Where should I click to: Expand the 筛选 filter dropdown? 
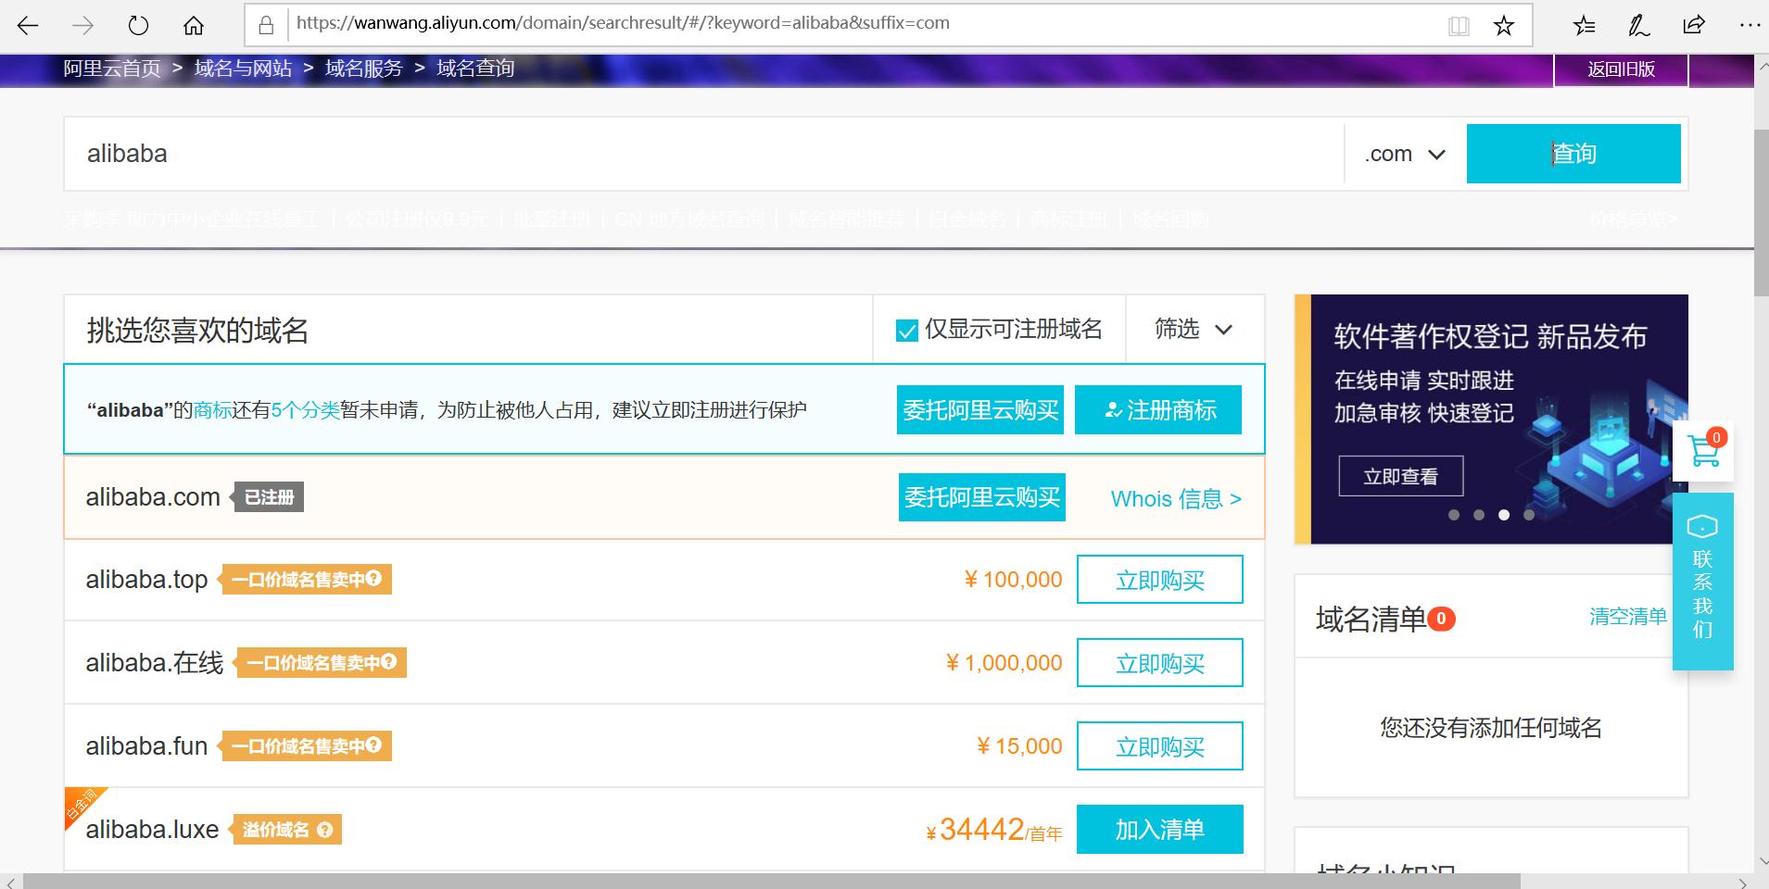(x=1194, y=329)
